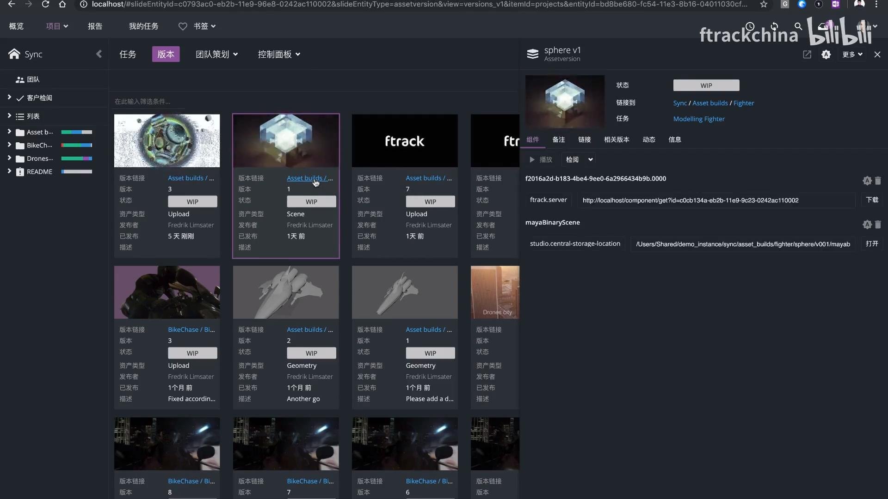Click the header refresh sync icon
The height and width of the screenshot is (499, 888).
[x=774, y=26]
